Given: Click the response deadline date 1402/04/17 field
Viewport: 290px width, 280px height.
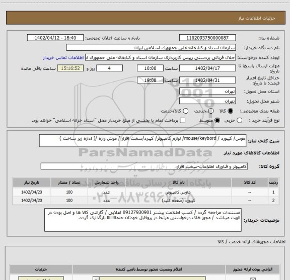Looking at the screenshot, I should 207,68.
